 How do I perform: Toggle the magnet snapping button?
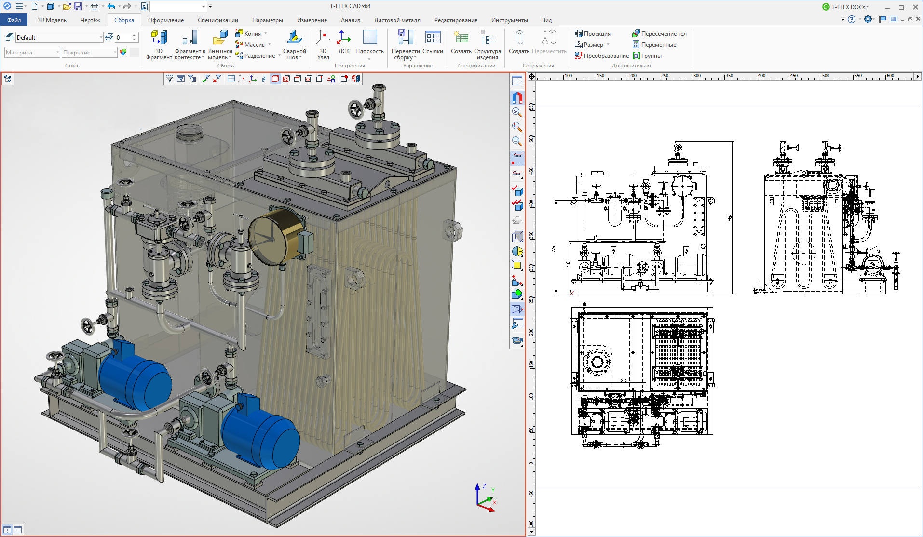[517, 98]
